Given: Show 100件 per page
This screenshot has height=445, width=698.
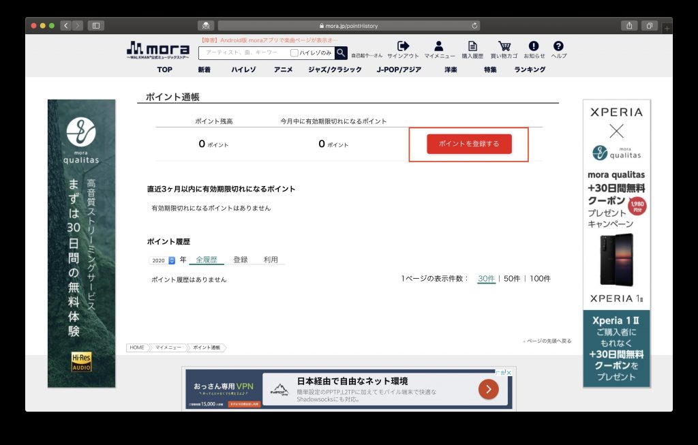Looking at the screenshot, I should coord(540,279).
